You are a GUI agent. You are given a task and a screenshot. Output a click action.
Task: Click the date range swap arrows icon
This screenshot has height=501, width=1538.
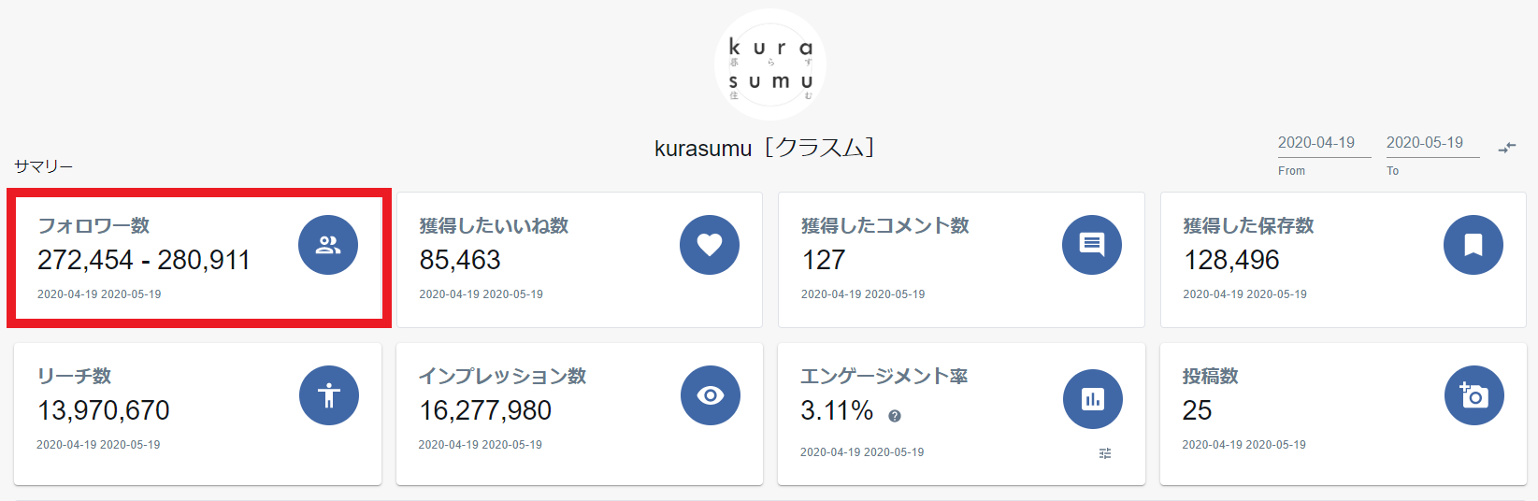tap(1507, 148)
